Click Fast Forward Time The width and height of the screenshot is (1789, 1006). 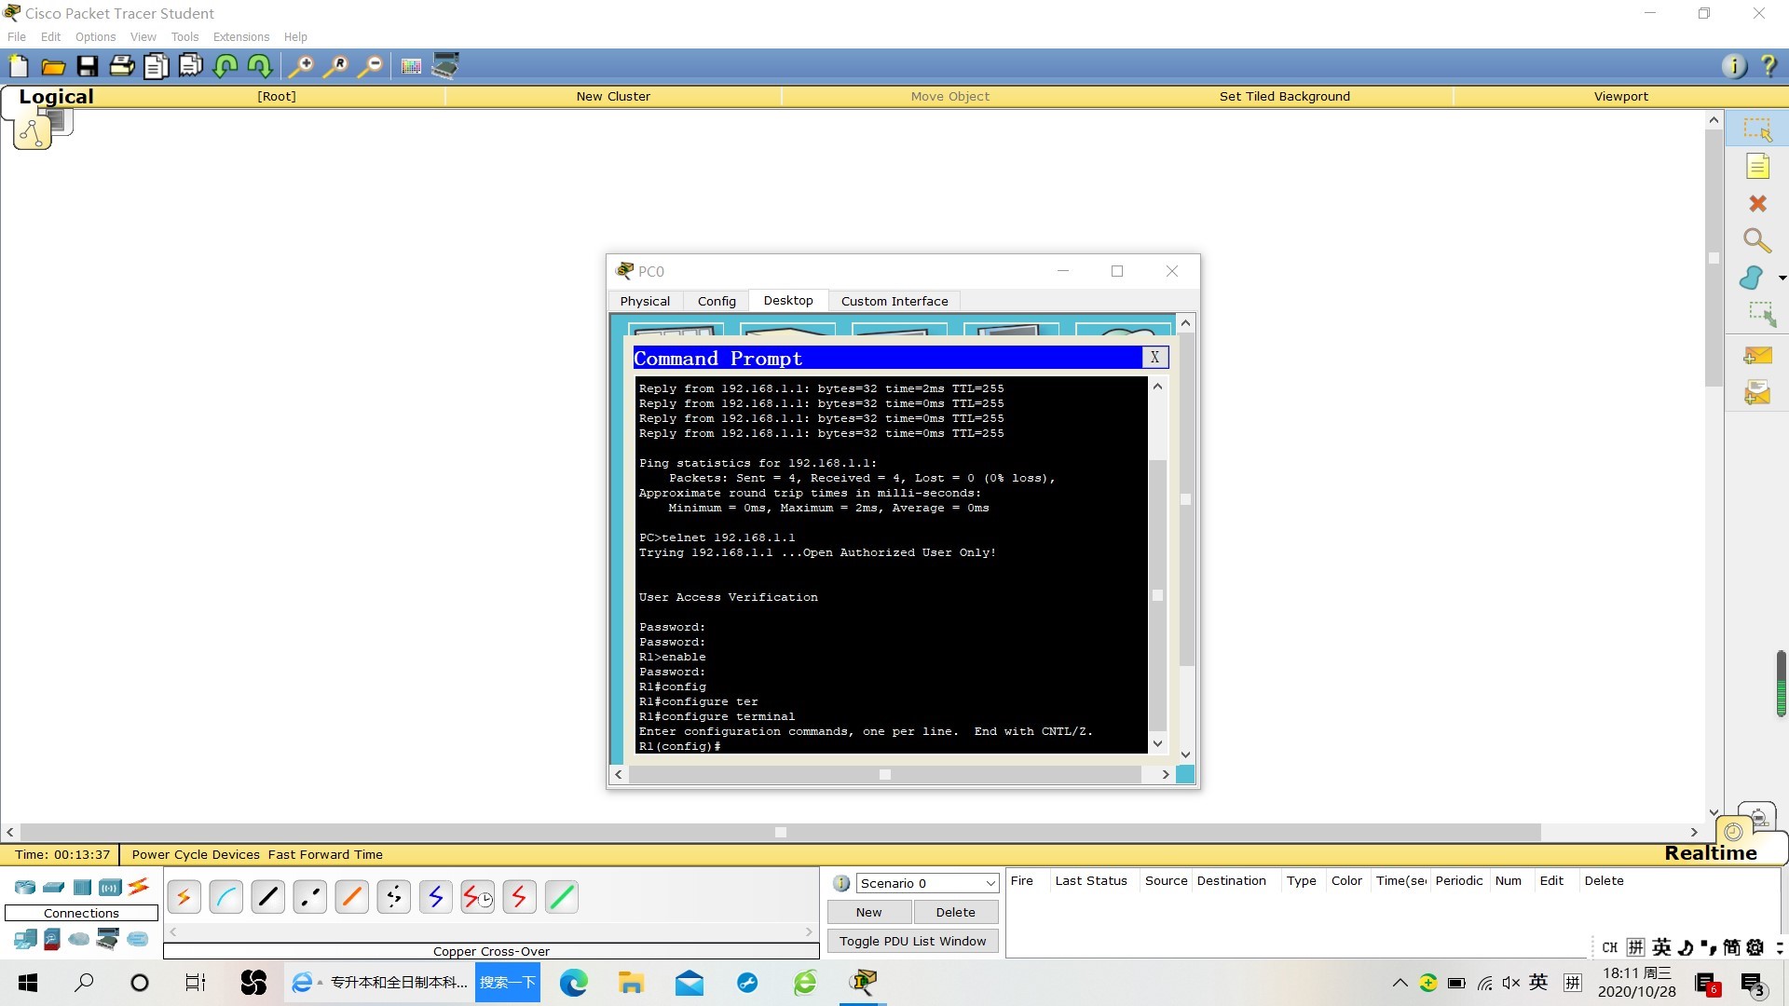[x=325, y=854]
